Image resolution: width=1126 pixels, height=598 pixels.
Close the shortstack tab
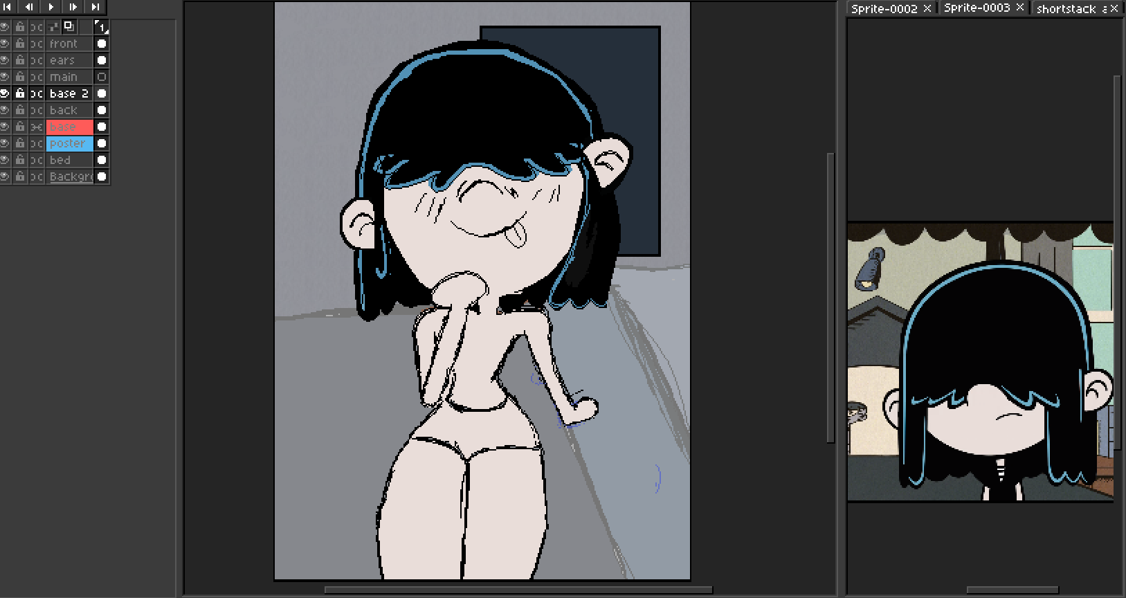pyautogui.click(x=1114, y=8)
